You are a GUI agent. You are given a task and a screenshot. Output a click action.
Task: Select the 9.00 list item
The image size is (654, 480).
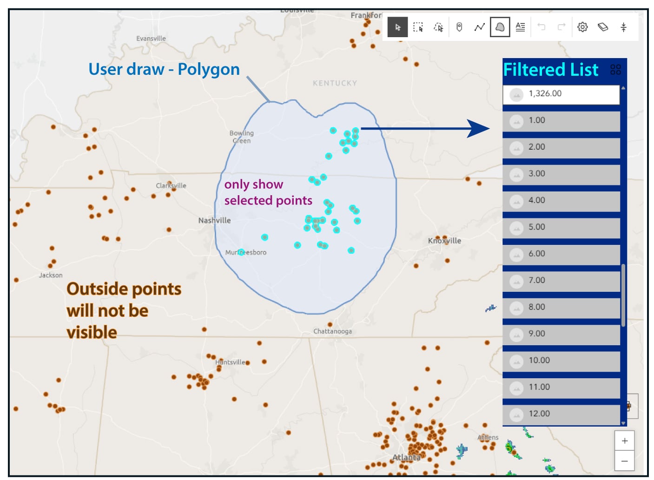point(561,335)
